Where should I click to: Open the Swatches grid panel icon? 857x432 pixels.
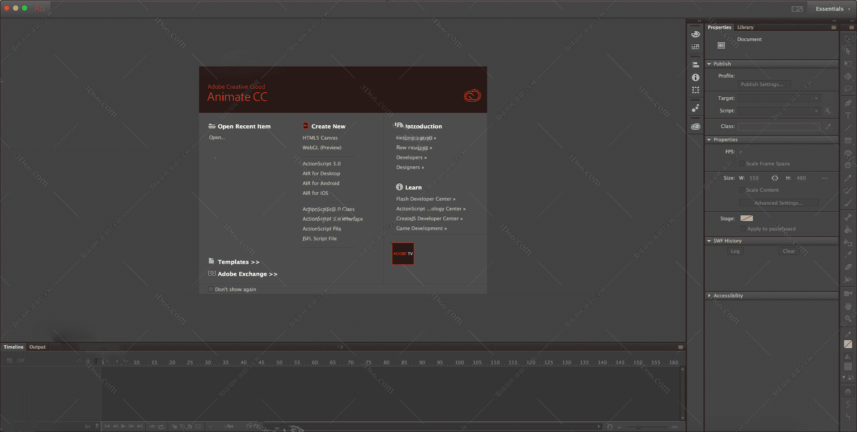click(695, 47)
